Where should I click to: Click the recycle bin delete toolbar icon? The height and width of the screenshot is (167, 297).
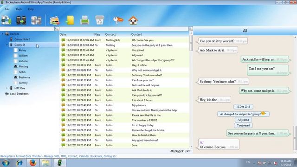(x=100, y=20)
